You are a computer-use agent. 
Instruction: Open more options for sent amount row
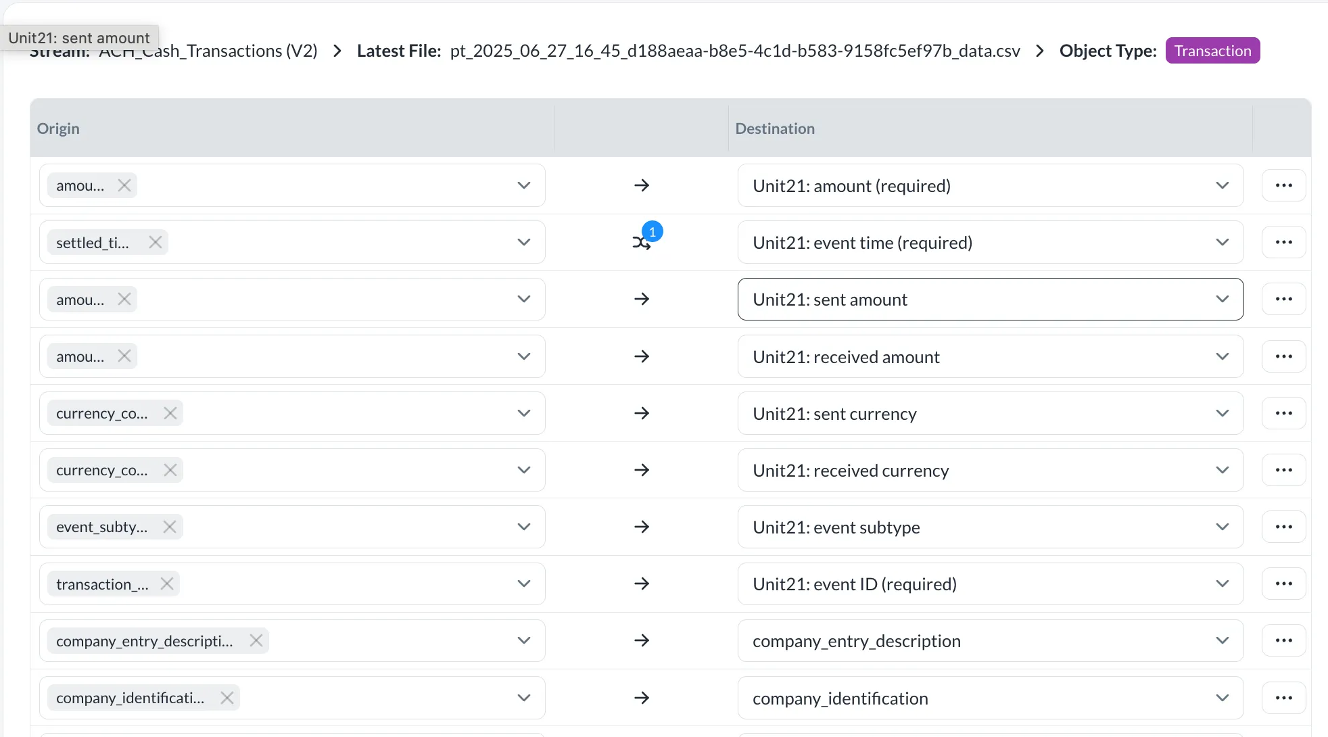(x=1283, y=299)
